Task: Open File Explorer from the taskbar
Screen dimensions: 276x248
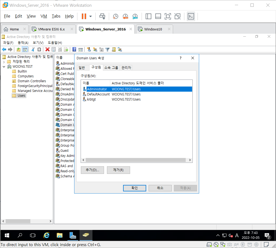Action: [x=59, y=235]
